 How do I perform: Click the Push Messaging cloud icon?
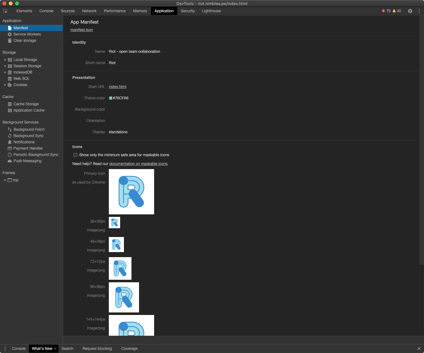tap(10, 161)
